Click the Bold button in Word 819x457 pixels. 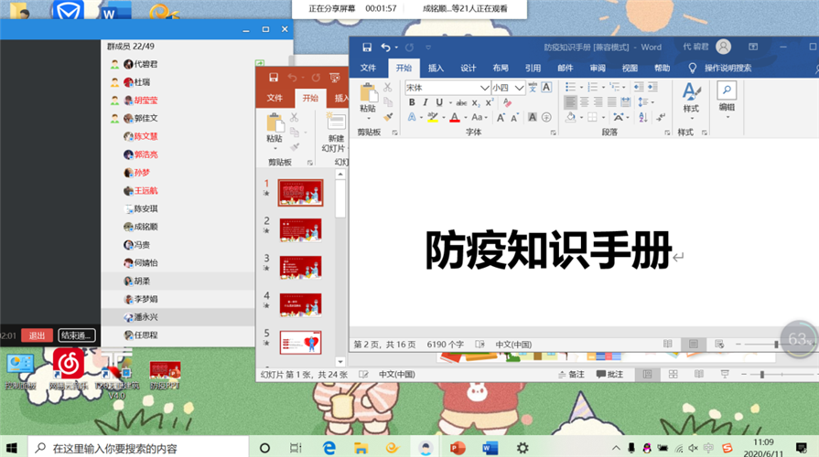click(412, 103)
